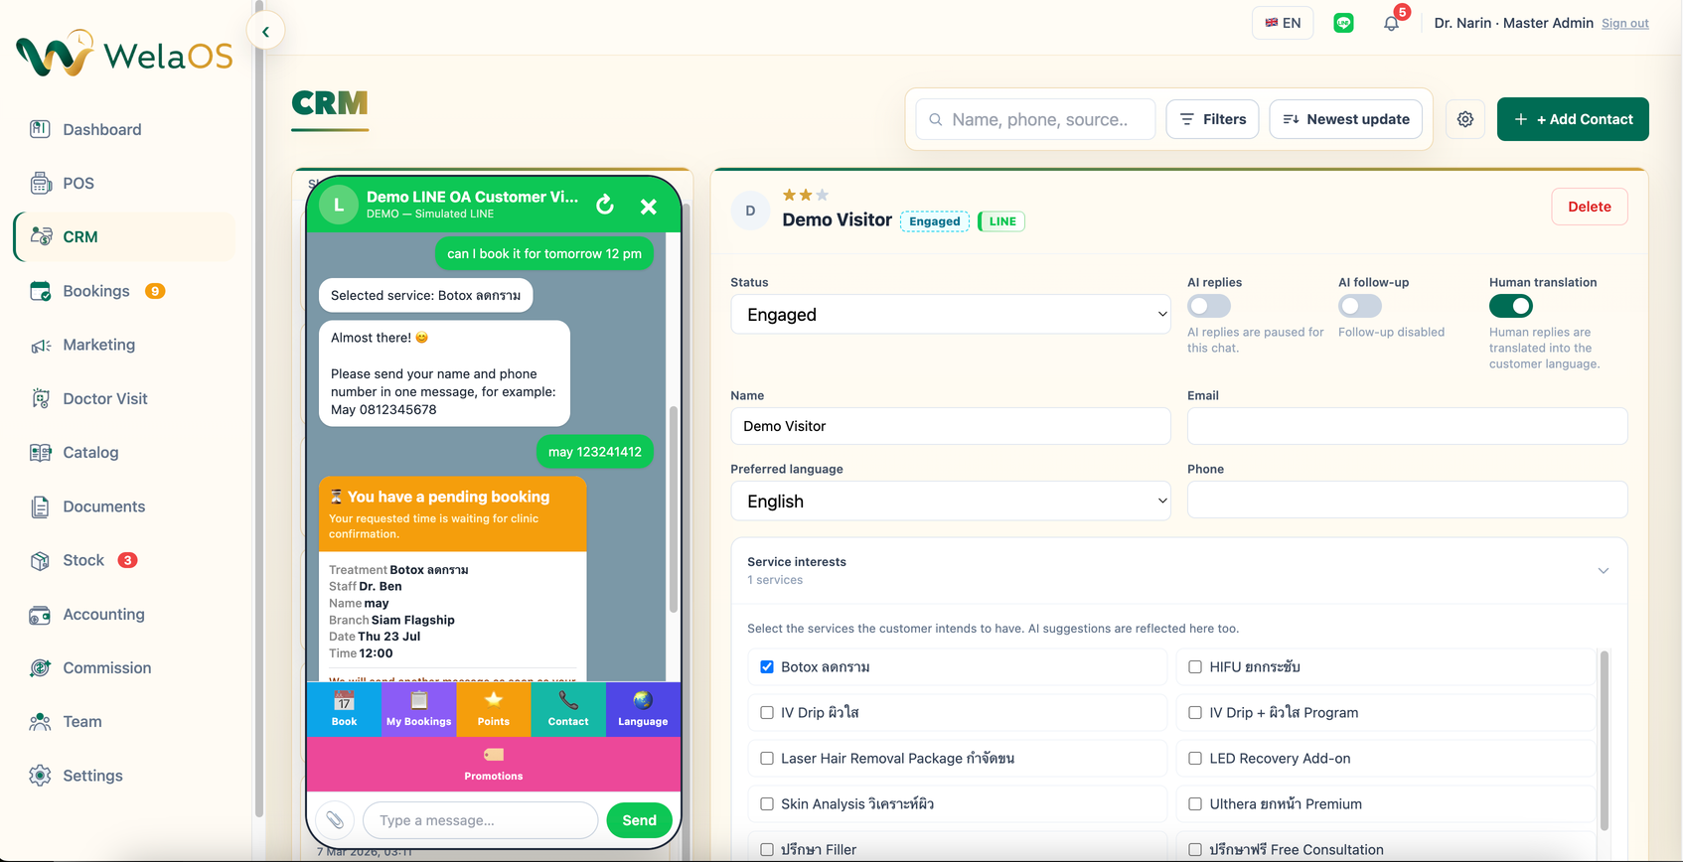Click the Sign out link
Image resolution: width=1683 pixels, height=862 pixels.
tap(1625, 23)
